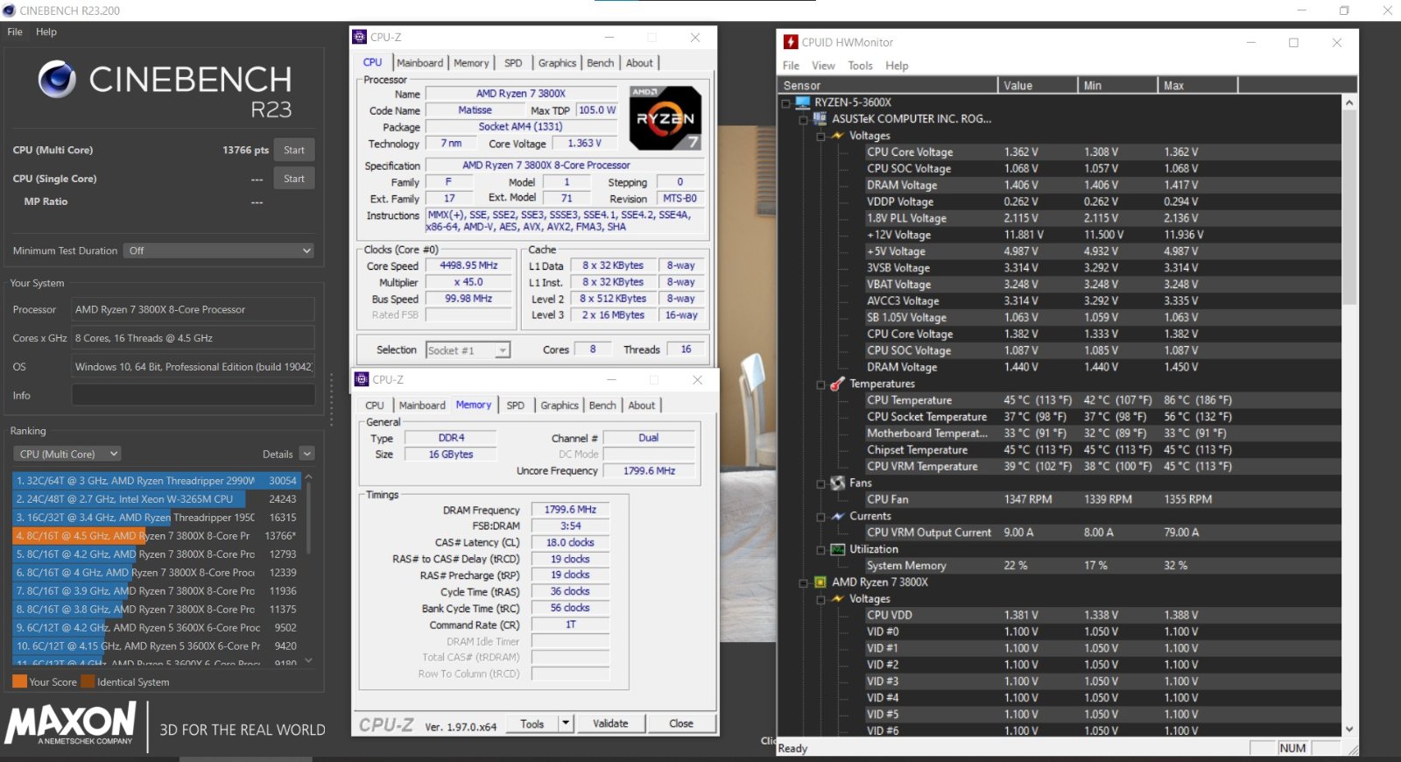The width and height of the screenshot is (1401, 762).
Task: Click the Info input field in Cinebench
Action: [x=193, y=395]
